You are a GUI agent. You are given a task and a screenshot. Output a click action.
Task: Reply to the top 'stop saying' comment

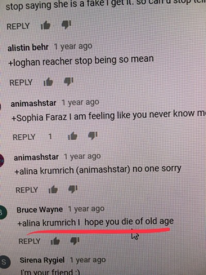(18, 26)
